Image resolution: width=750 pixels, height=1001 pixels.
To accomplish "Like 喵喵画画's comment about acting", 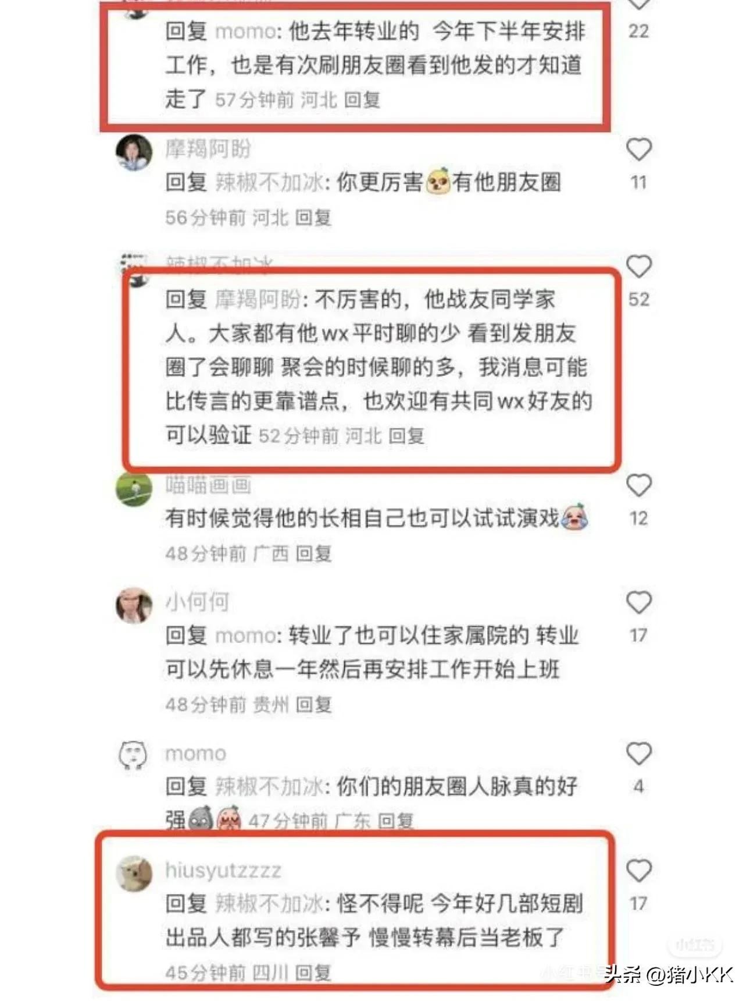I will [638, 485].
